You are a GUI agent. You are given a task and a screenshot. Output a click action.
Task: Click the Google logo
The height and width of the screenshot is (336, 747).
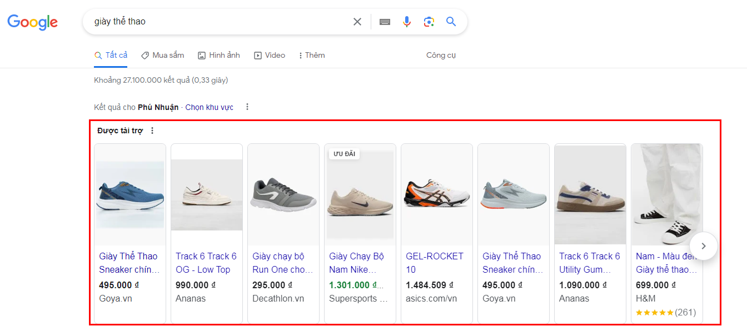click(32, 22)
